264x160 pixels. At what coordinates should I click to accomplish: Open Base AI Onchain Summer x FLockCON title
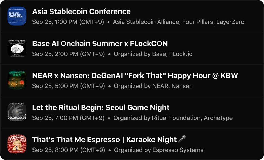100,44
